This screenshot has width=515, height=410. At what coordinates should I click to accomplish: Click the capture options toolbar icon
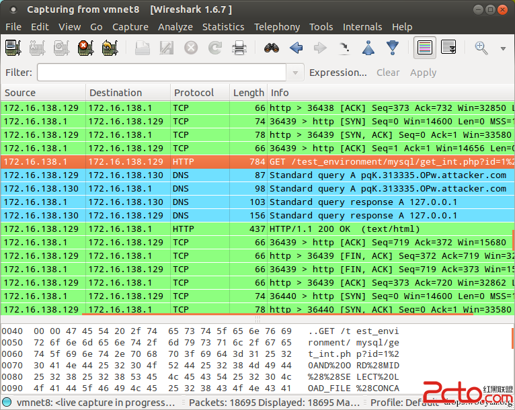point(37,48)
